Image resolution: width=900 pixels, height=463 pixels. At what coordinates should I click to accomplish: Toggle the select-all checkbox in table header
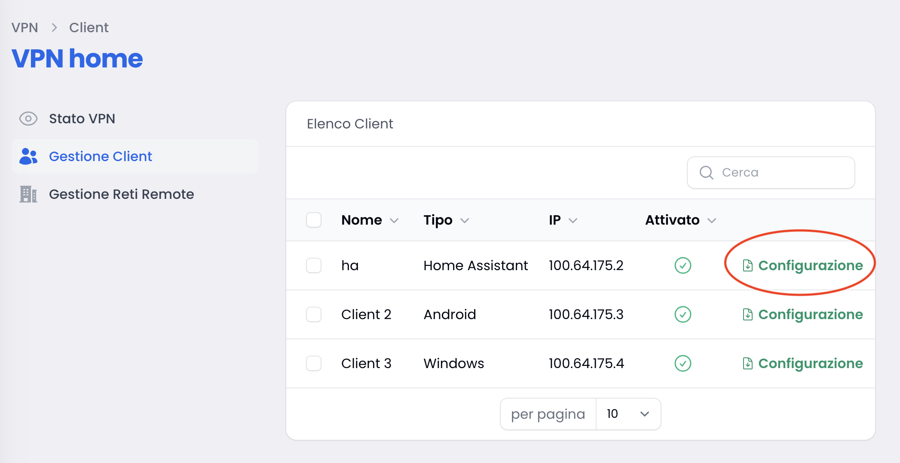(314, 220)
